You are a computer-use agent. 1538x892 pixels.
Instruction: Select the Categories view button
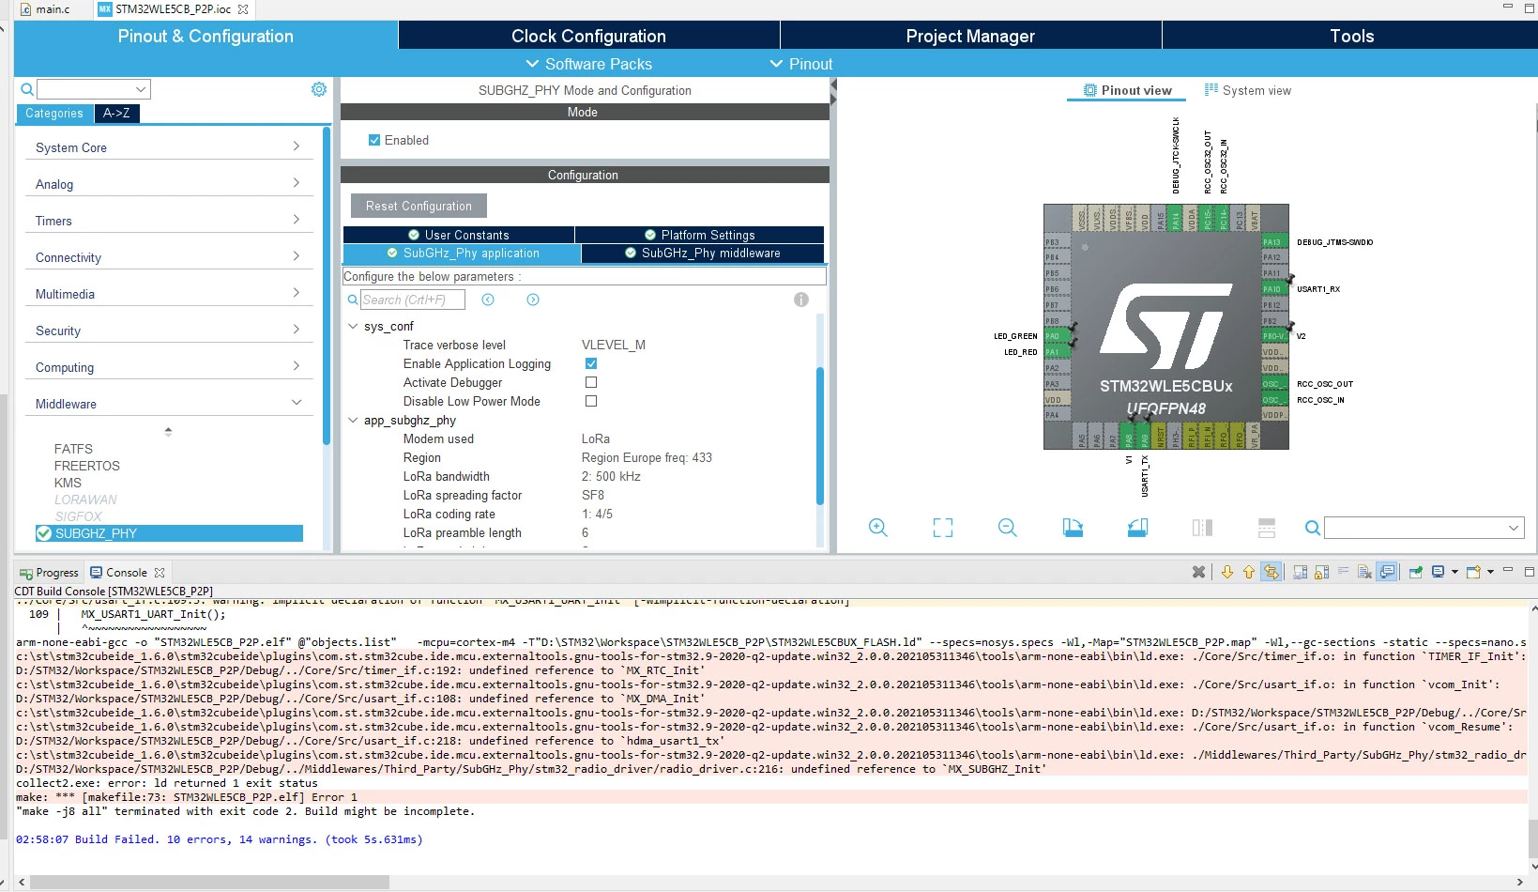click(54, 113)
